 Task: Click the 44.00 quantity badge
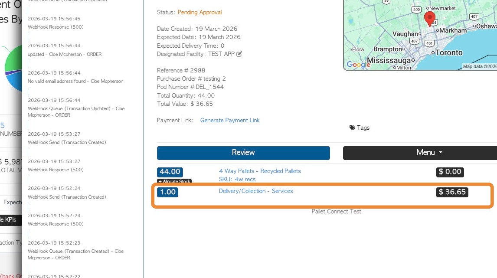coord(170,172)
